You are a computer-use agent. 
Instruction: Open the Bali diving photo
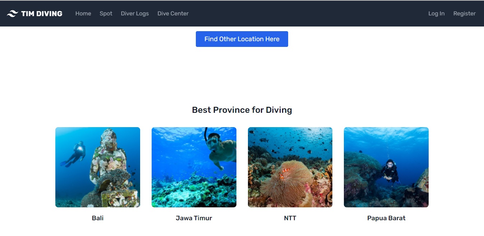click(x=98, y=167)
